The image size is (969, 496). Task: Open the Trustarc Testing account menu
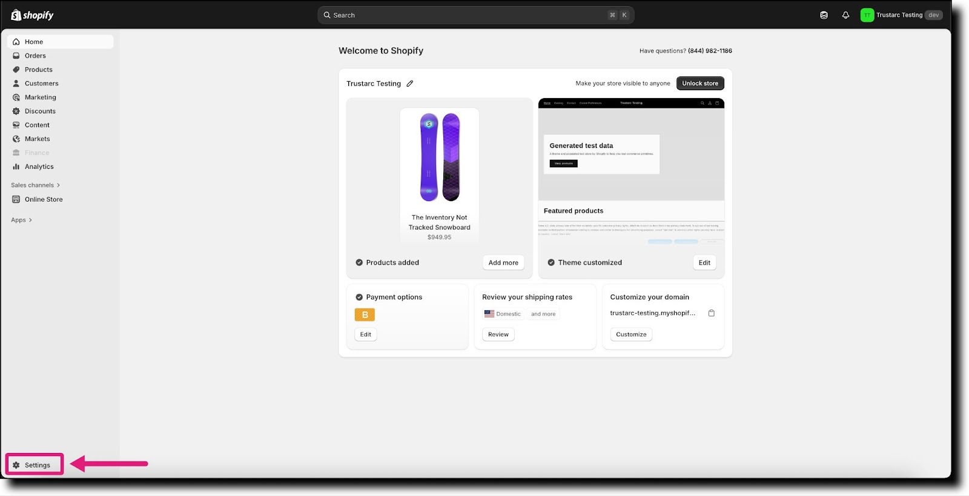click(901, 15)
